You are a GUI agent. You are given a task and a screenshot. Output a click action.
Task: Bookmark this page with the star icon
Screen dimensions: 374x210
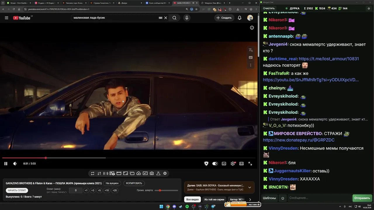pyautogui.click(x=196, y=9)
